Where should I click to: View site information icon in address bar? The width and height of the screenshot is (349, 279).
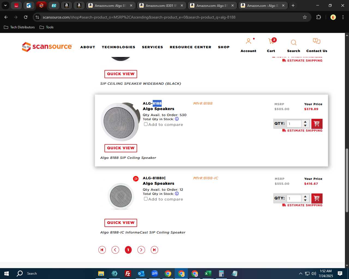click(x=37, y=17)
